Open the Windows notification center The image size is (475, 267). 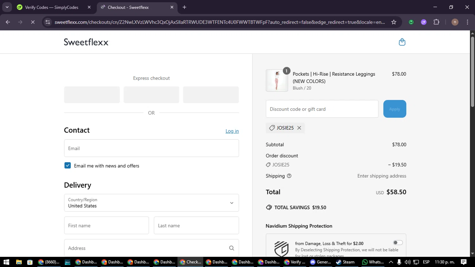click(464, 262)
